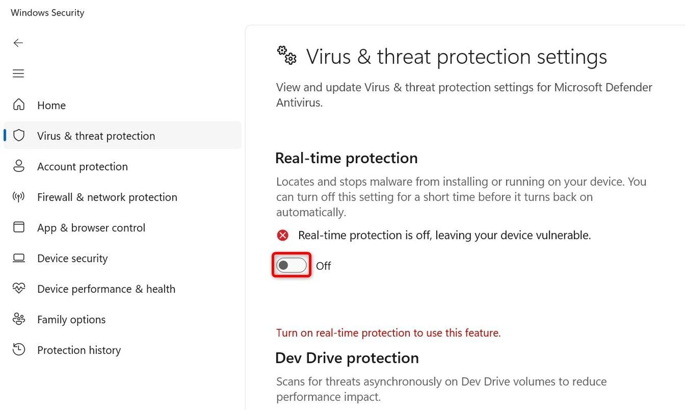685x410 pixels.
Task: Click the Family options people icon
Action: (19, 319)
